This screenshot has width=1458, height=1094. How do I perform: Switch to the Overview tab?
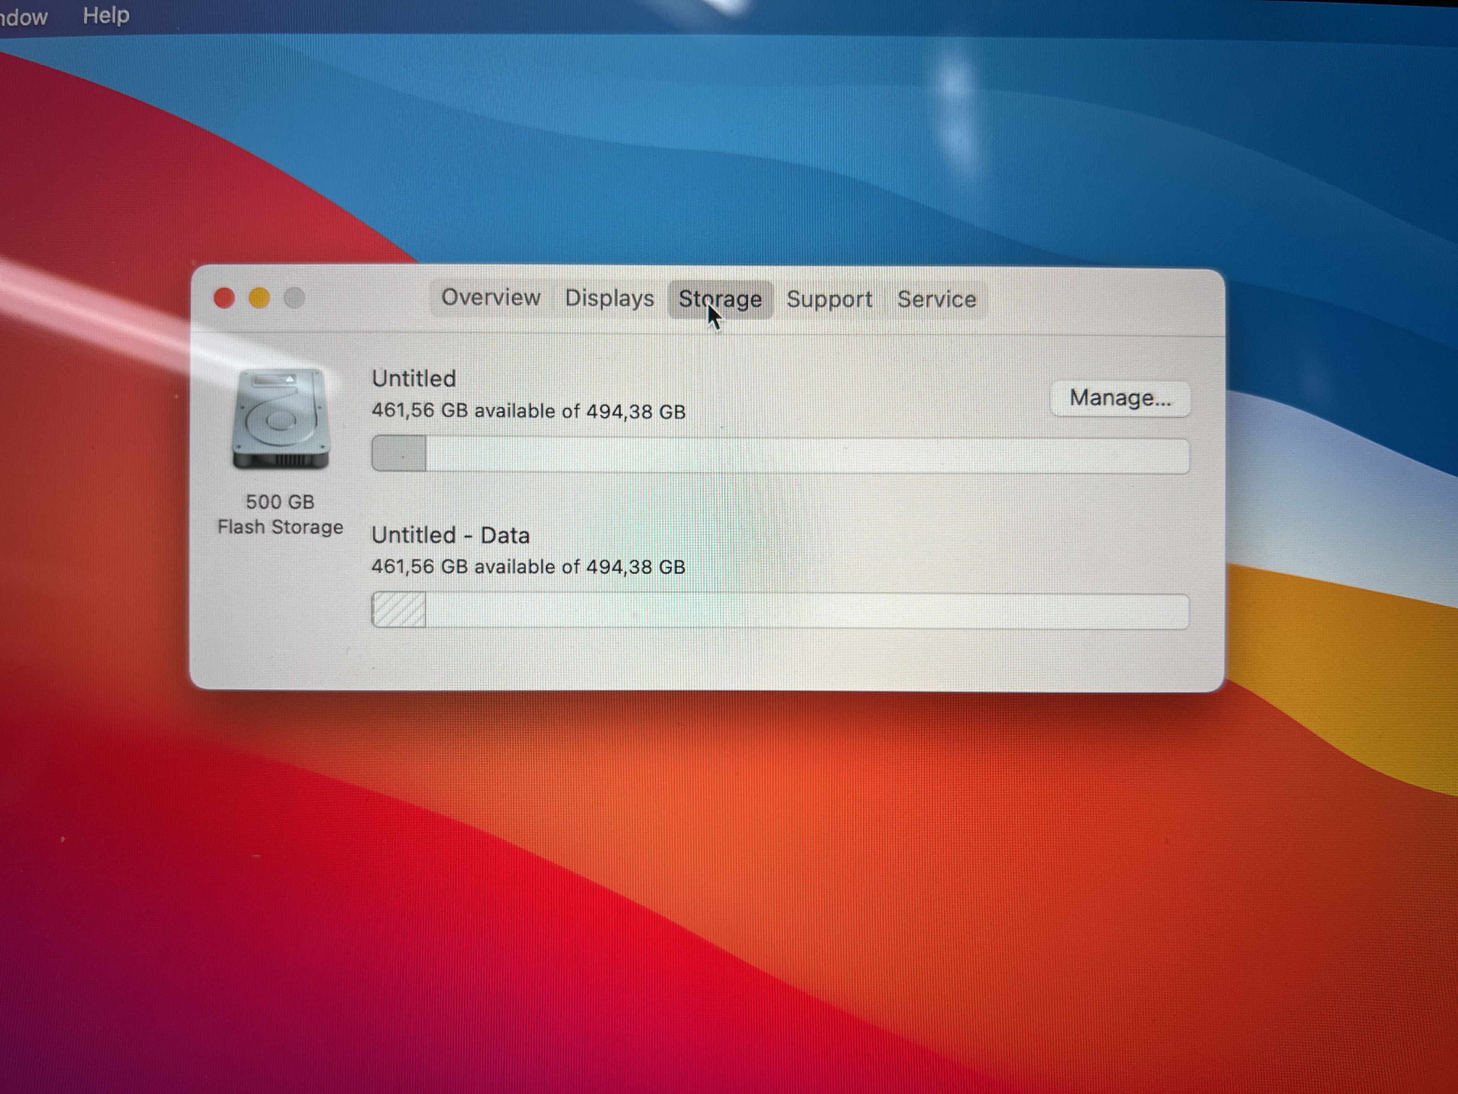point(490,298)
